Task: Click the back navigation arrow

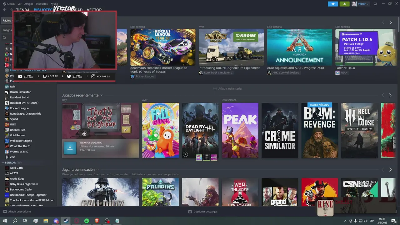Action: [x=5, y=10]
